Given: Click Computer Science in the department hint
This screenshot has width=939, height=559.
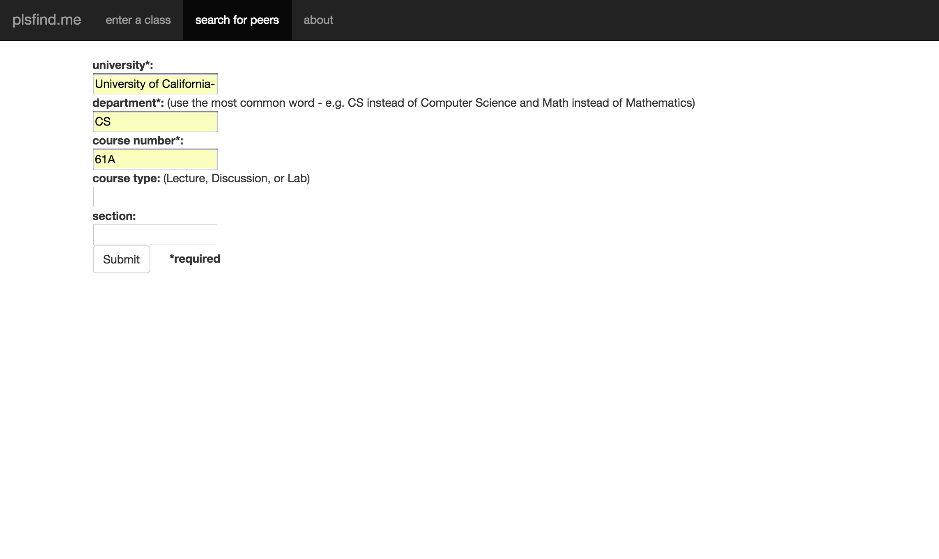Looking at the screenshot, I should 468,103.
